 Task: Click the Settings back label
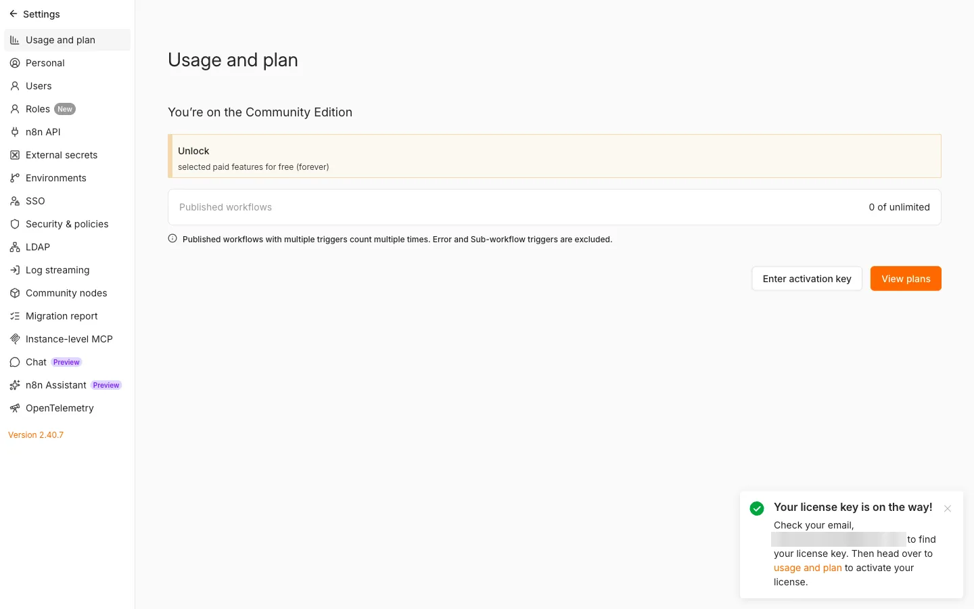tap(41, 14)
